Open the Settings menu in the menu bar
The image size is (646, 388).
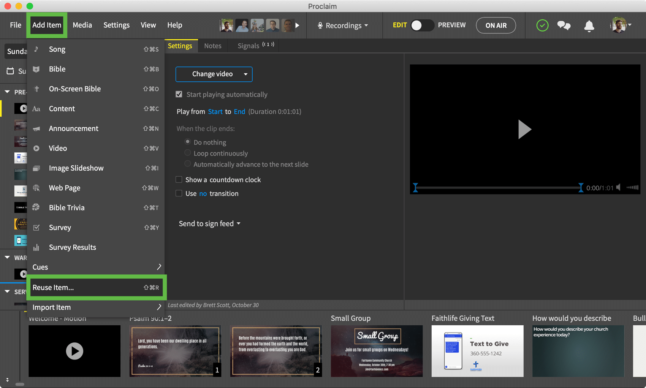click(116, 25)
